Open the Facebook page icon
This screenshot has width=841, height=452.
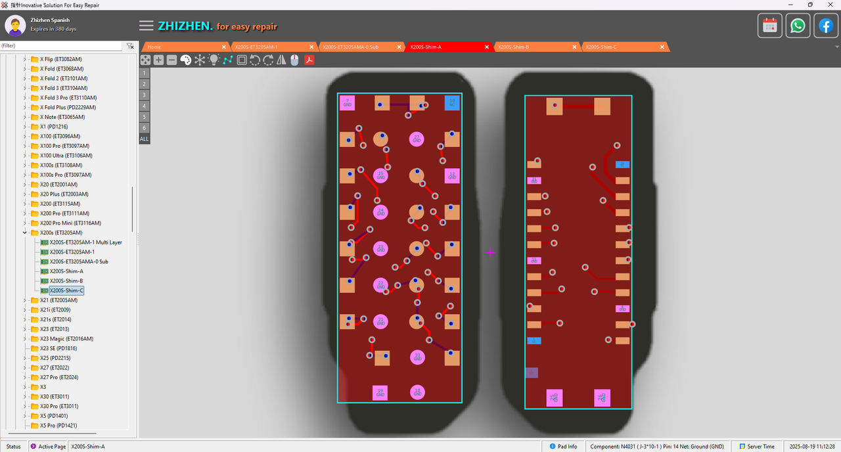[825, 26]
